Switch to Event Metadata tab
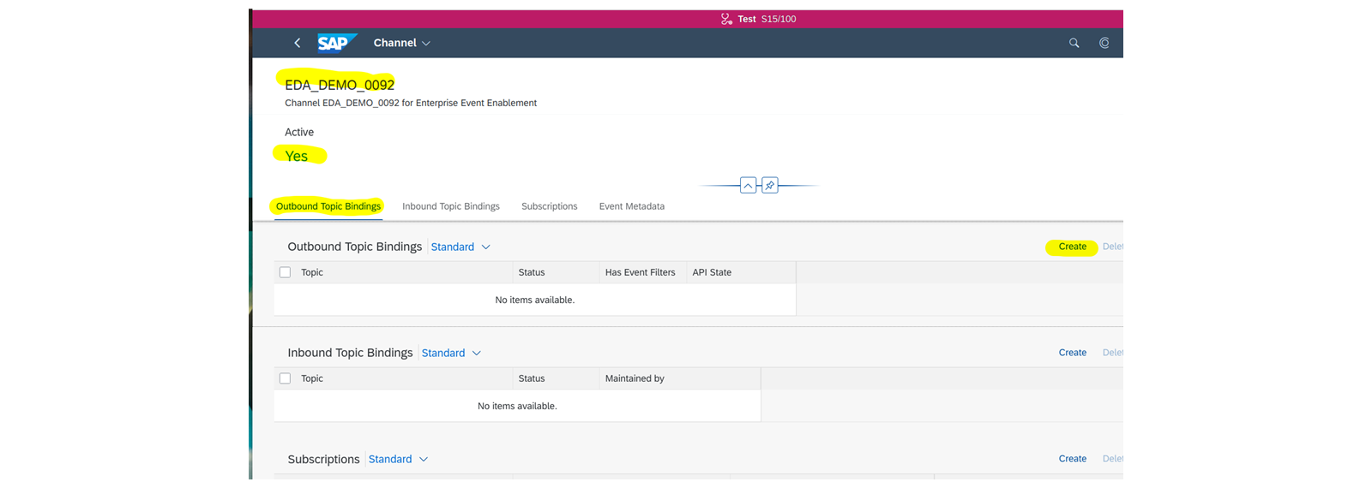Screen dimensions: 1372x488 pyautogui.click(x=632, y=206)
